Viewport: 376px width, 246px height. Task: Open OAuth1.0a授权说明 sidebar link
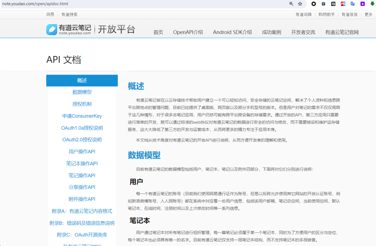(x=82, y=128)
